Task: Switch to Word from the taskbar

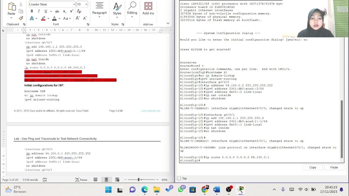Action: 217,189
